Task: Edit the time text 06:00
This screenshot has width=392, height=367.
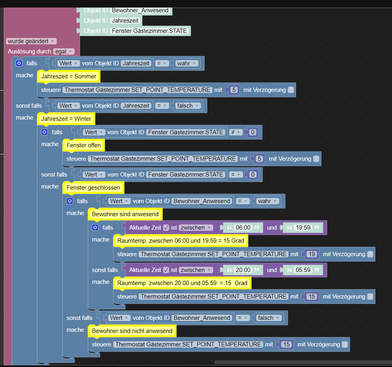Action: pyautogui.click(x=243, y=228)
